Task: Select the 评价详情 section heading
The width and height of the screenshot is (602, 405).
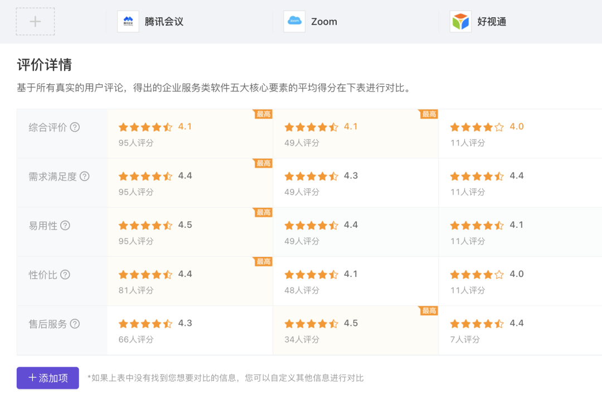Action: pos(44,65)
